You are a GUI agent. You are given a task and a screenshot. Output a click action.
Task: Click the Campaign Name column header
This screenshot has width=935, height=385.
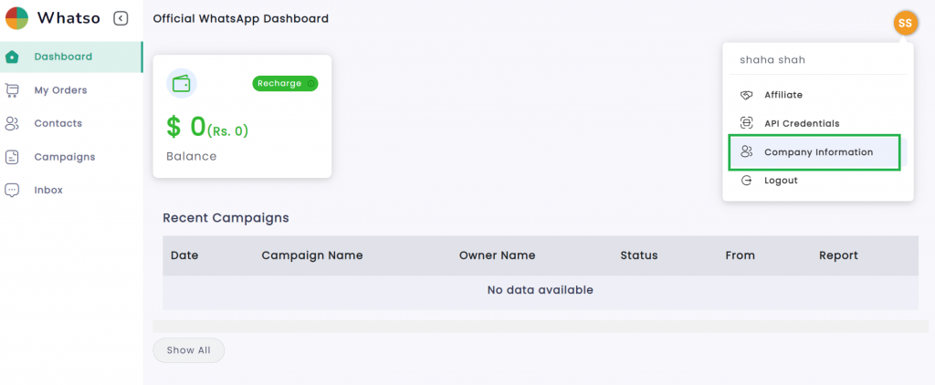pyautogui.click(x=312, y=255)
